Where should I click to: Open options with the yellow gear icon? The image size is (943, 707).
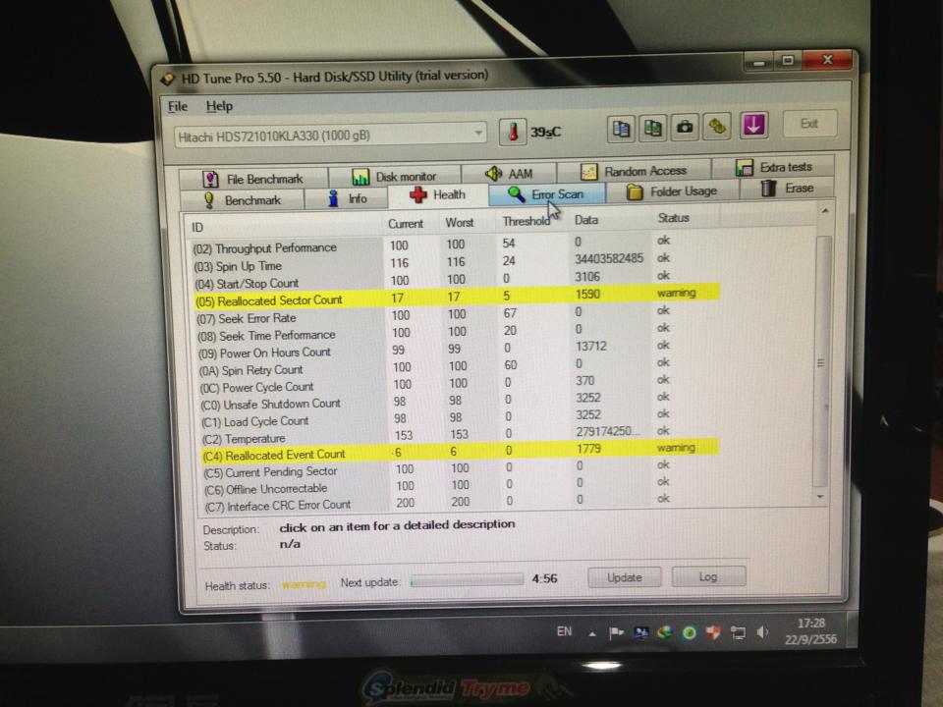pos(716,127)
